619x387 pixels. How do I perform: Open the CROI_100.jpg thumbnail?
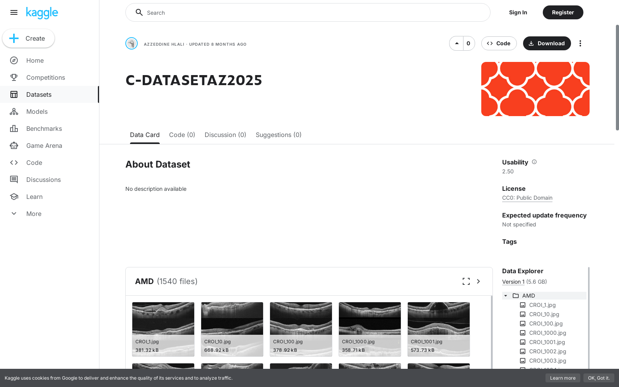301,329
